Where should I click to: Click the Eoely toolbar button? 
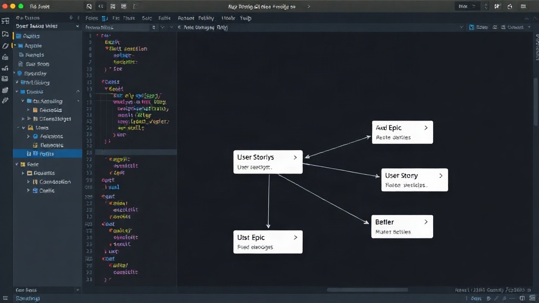point(478,27)
